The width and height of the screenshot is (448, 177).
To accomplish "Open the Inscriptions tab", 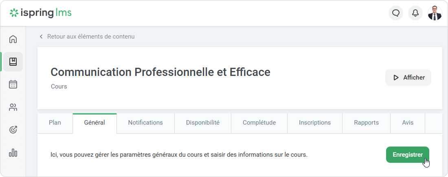I will tap(315, 123).
